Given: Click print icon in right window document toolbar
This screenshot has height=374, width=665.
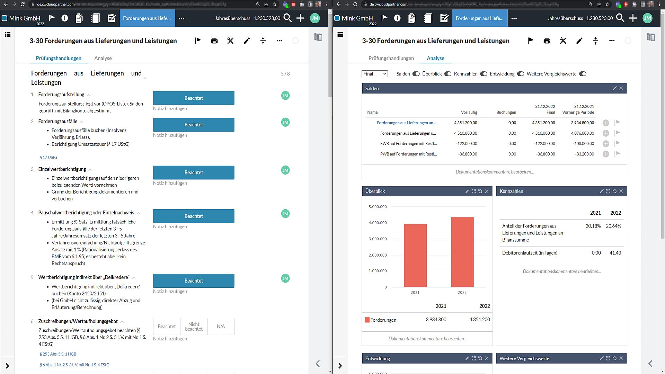Looking at the screenshot, I should click(x=547, y=41).
